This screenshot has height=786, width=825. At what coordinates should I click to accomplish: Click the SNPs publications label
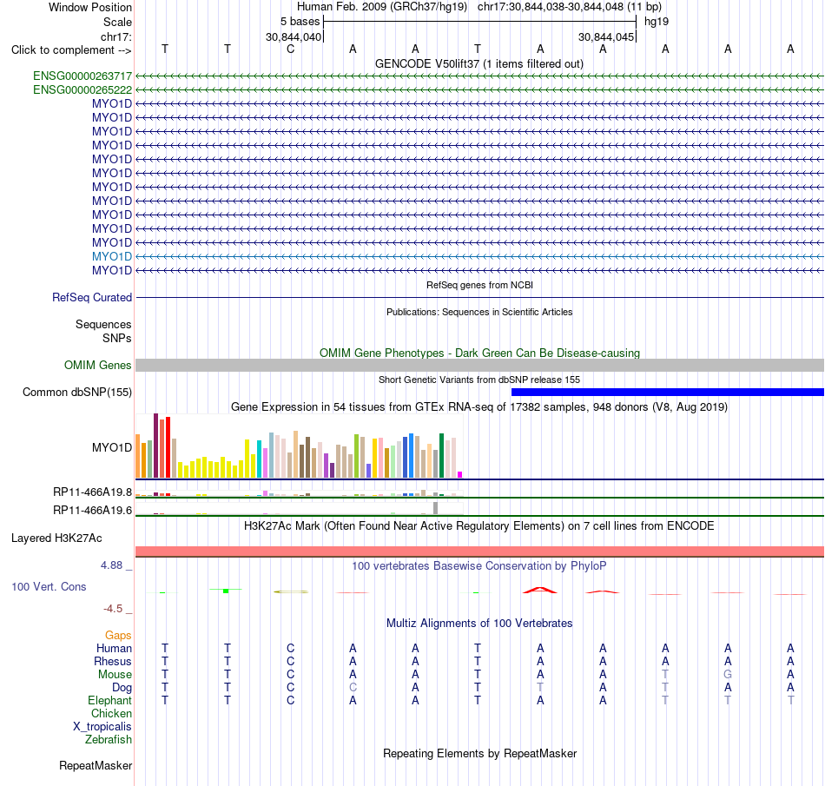click(117, 339)
